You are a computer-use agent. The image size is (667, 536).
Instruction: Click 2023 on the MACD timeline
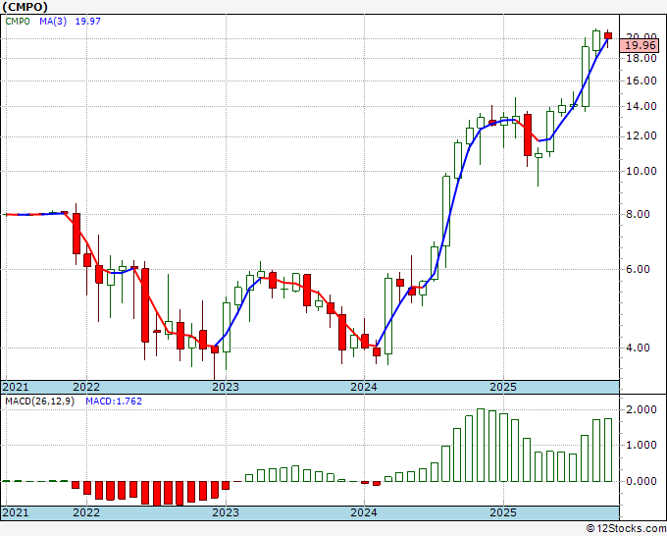click(226, 512)
